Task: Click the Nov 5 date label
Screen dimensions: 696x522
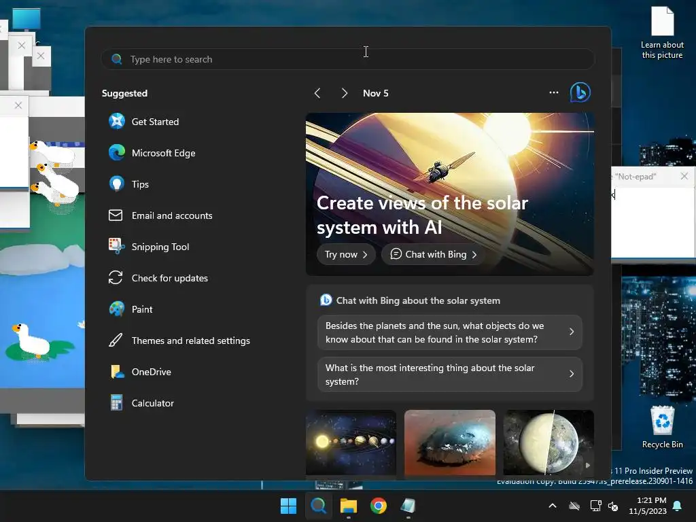Action: coord(375,93)
